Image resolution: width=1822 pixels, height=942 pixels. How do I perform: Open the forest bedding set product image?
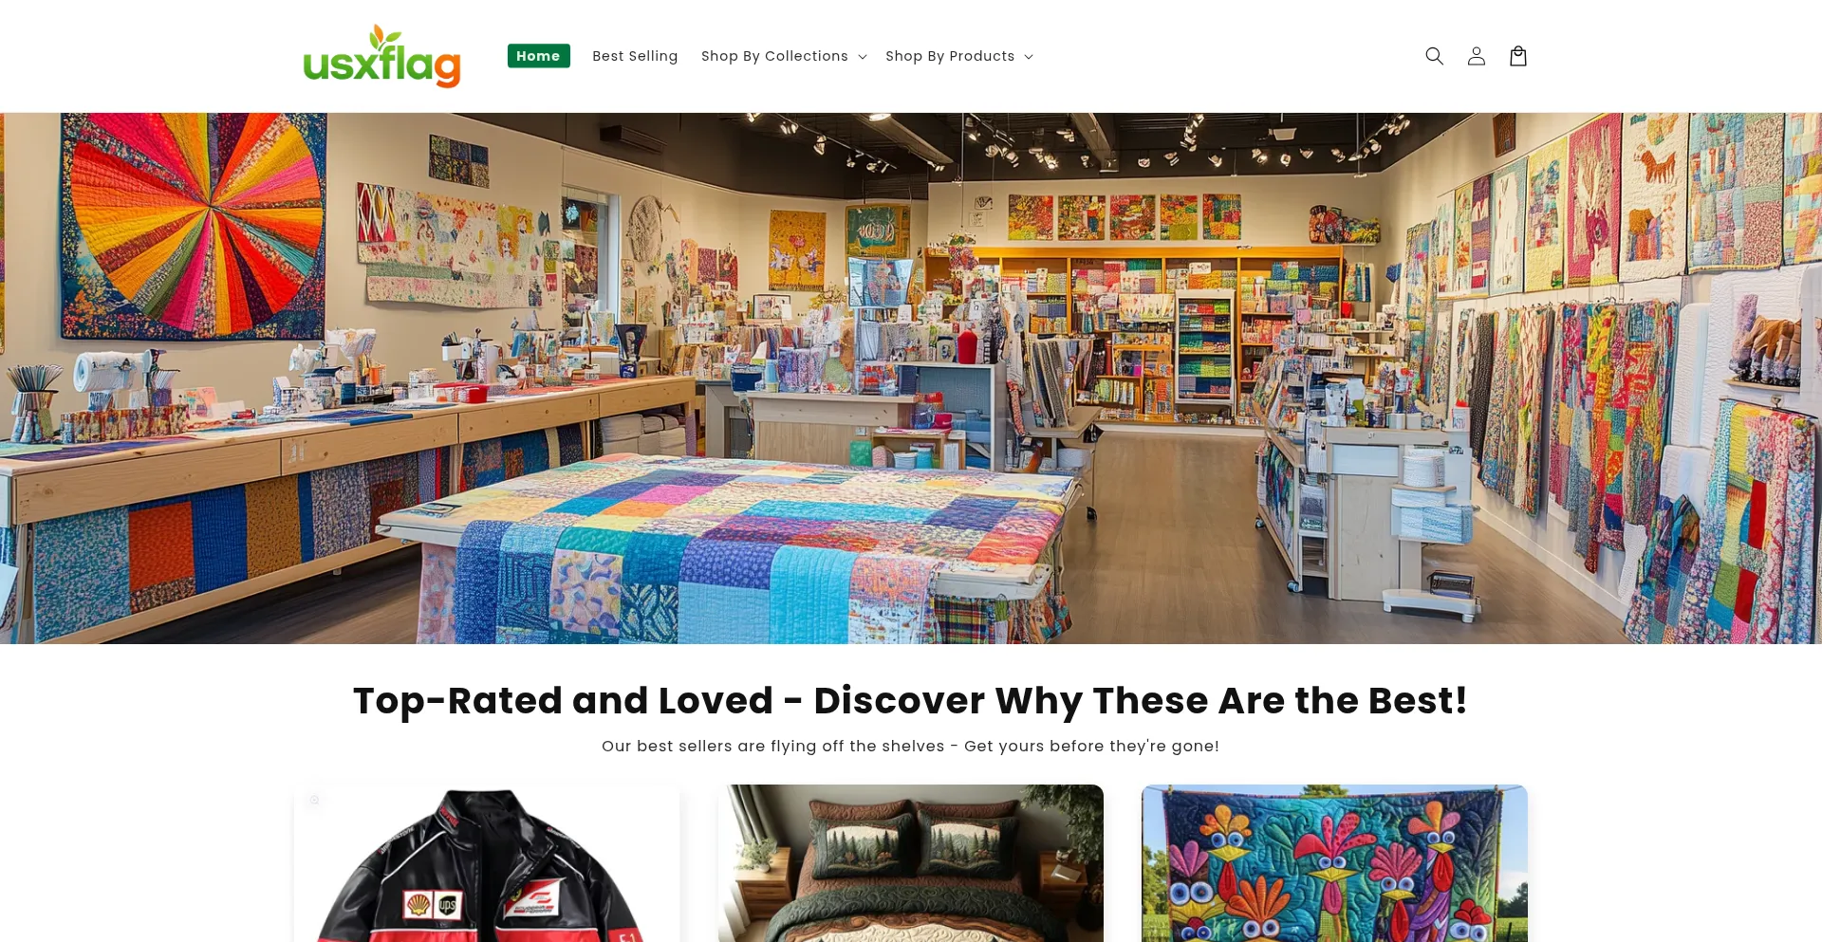pyautogui.click(x=911, y=863)
